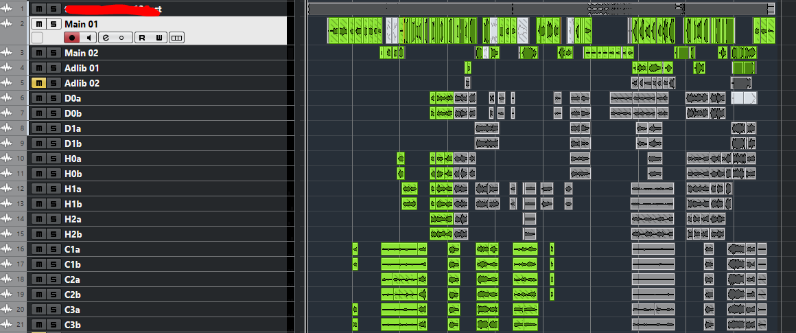
Task: Mute the H2a track
Action: point(38,219)
